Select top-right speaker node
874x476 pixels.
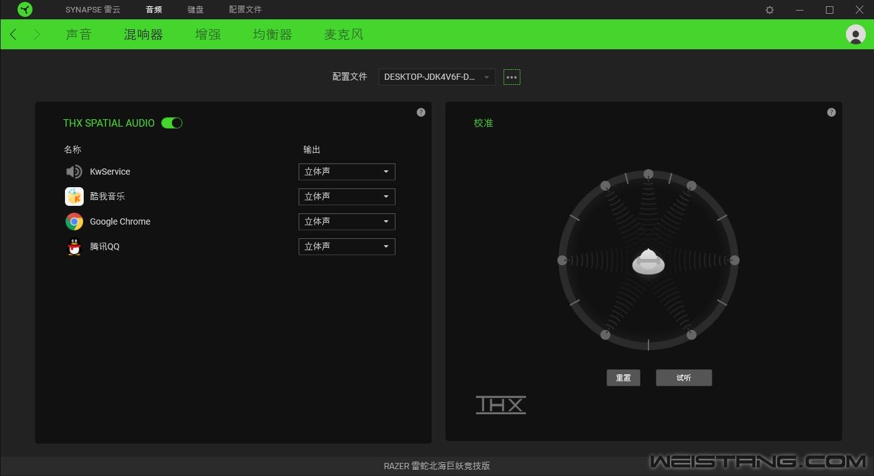pos(692,185)
